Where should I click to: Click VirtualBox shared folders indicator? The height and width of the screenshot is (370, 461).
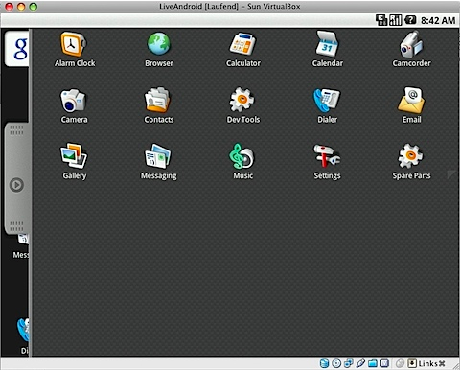373,363
